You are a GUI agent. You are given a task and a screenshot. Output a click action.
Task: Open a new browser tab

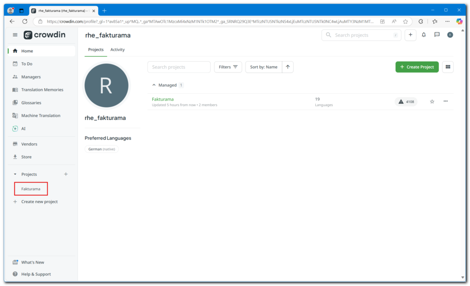pos(104,11)
